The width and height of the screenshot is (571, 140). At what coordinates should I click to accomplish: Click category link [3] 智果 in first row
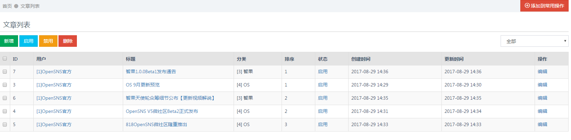point(245,72)
